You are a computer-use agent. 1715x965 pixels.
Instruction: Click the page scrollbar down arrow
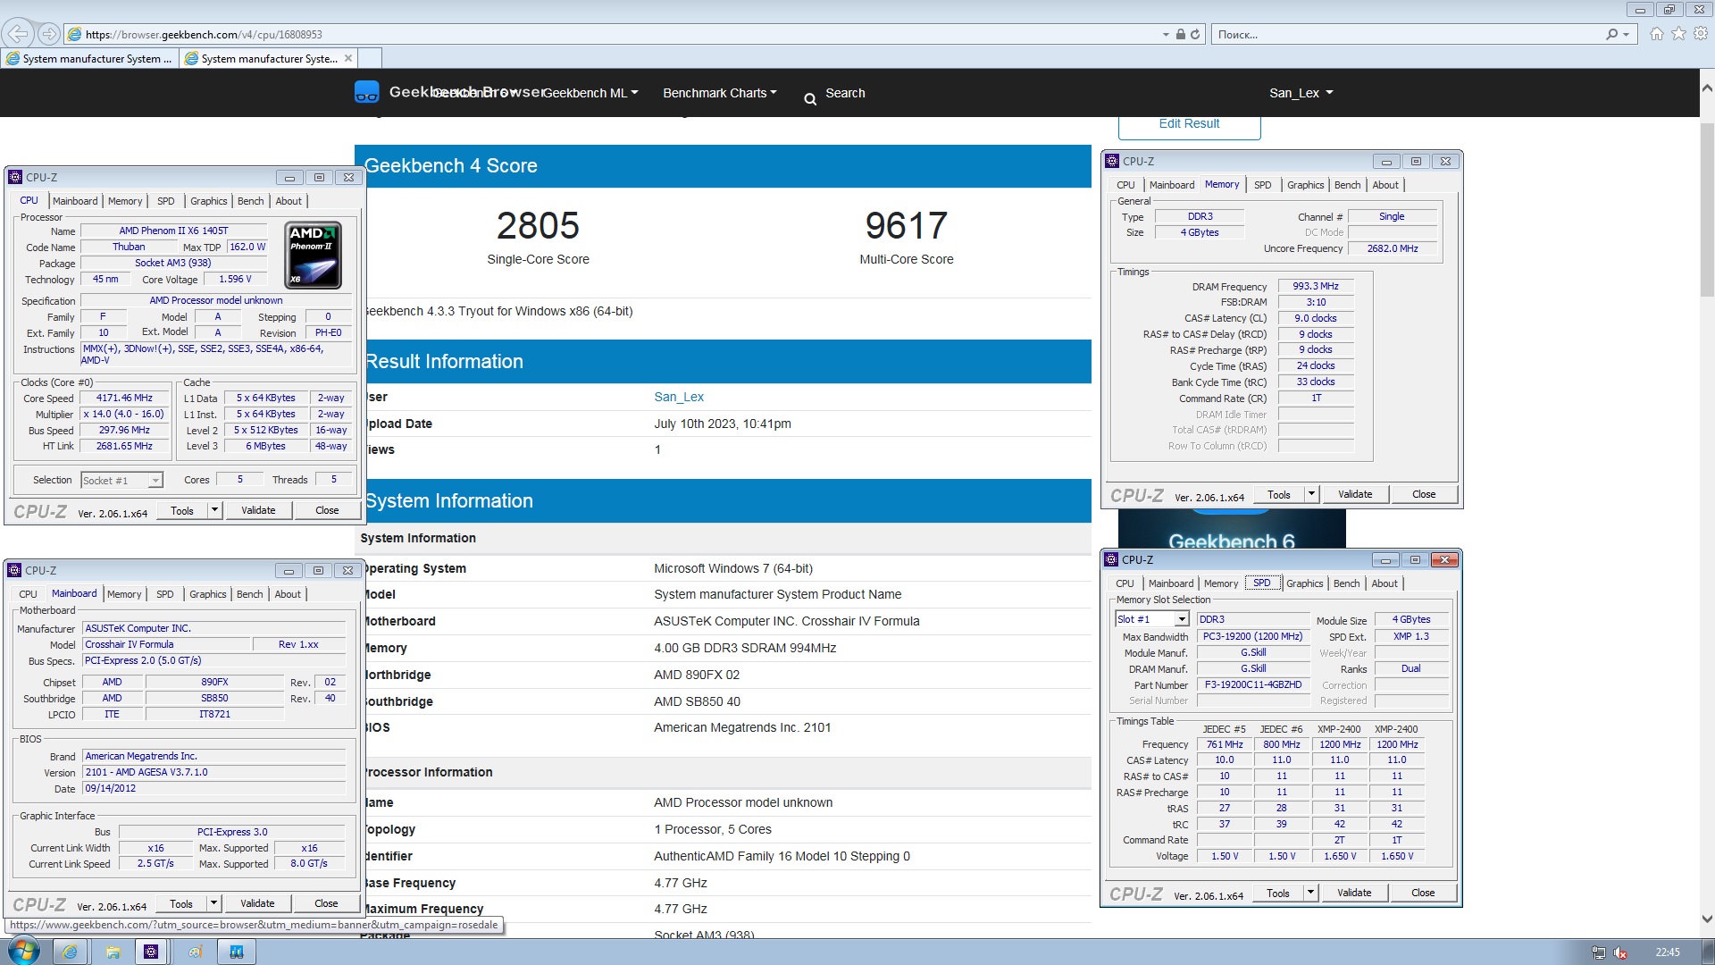[x=1707, y=919]
